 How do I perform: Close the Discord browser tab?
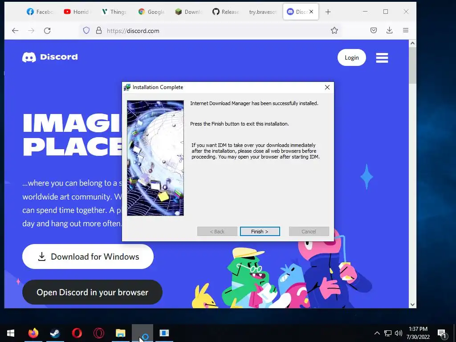pyautogui.click(x=311, y=12)
